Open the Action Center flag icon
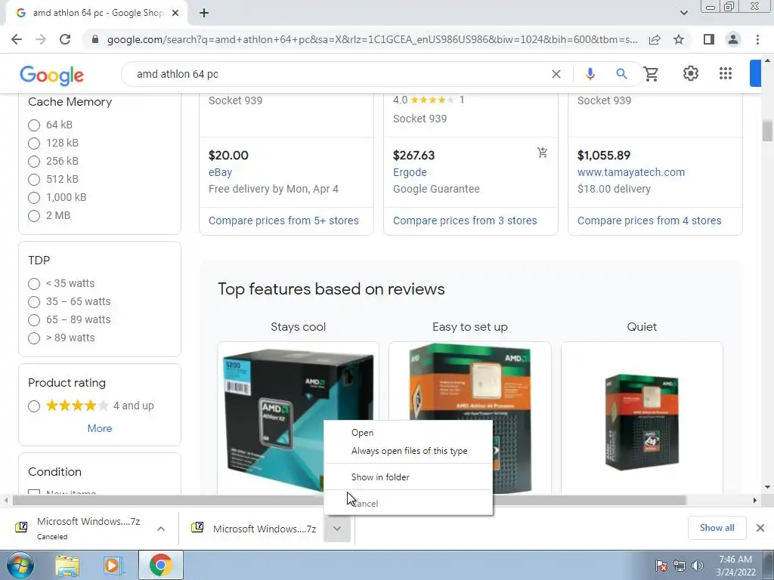774x580 pixels. [x=661, y=566]
